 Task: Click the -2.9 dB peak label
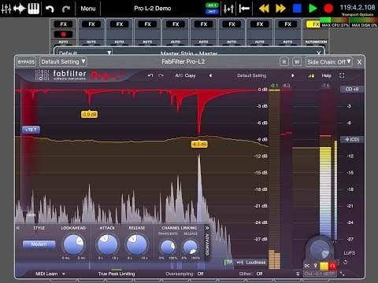click(x=89, y=114)
